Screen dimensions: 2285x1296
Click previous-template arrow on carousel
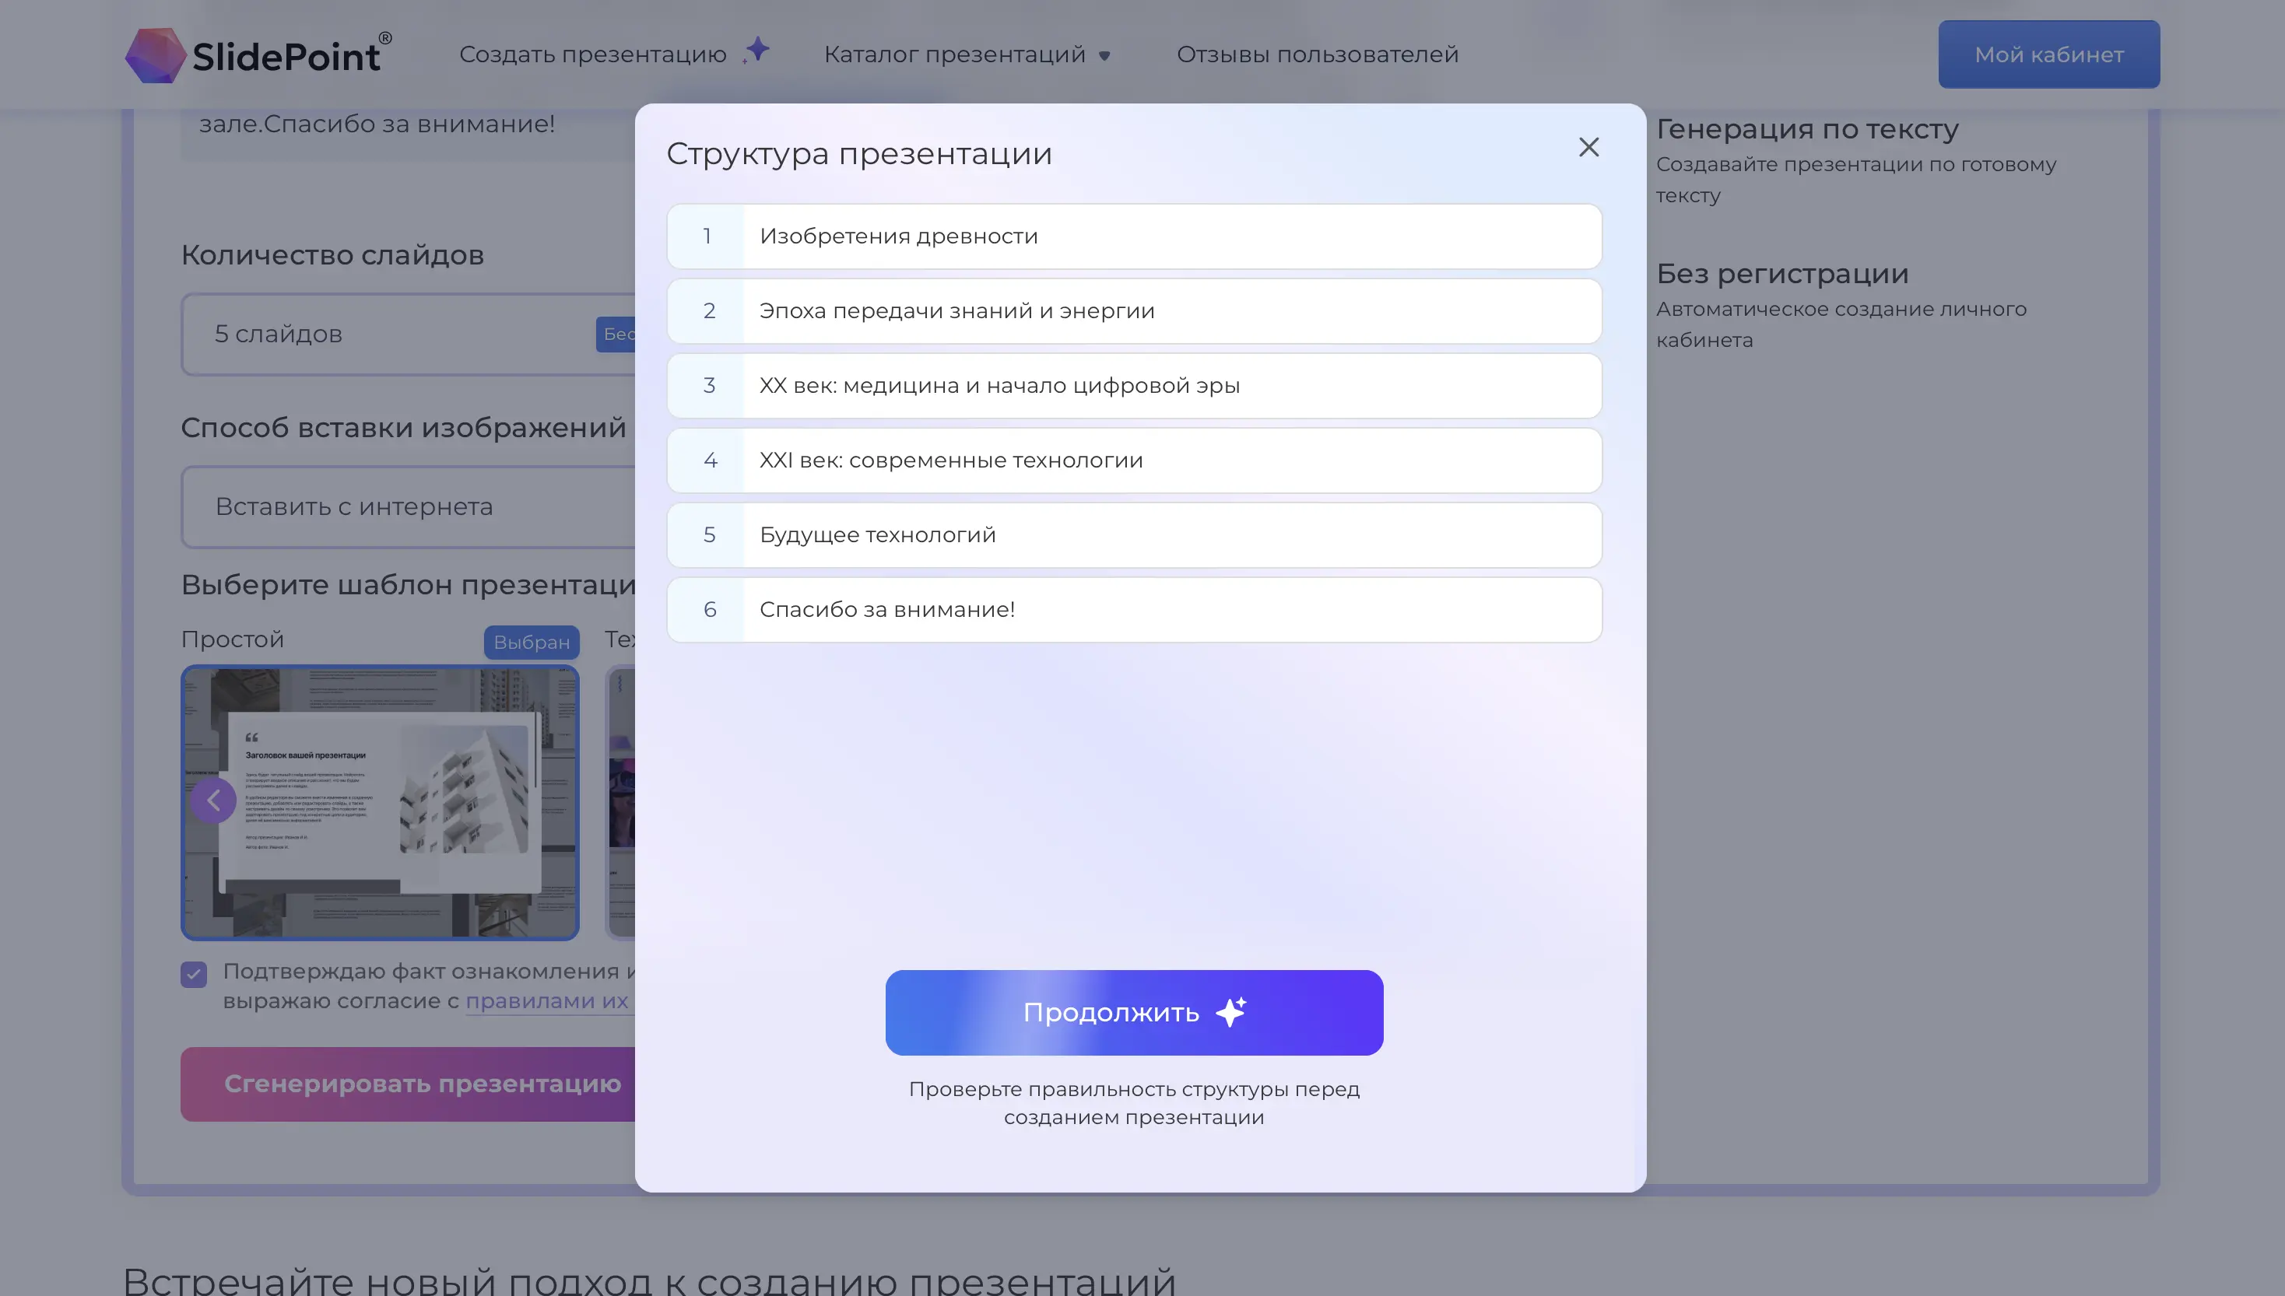[x=214, y=800]
